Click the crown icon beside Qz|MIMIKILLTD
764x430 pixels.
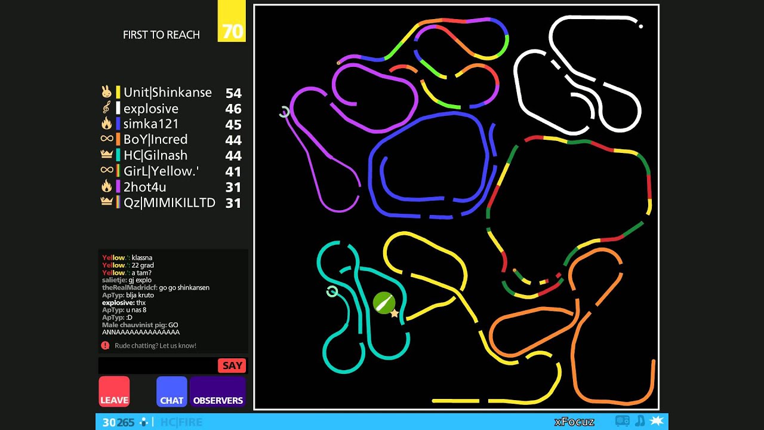[x=106, y=202]
